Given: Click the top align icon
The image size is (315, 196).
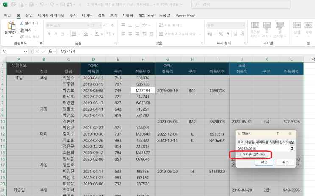Looking at the screenshot, I should coord(123,25).
